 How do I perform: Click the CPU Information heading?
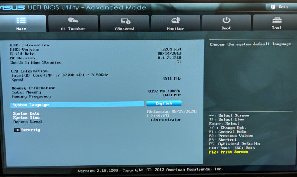point(29,71)
